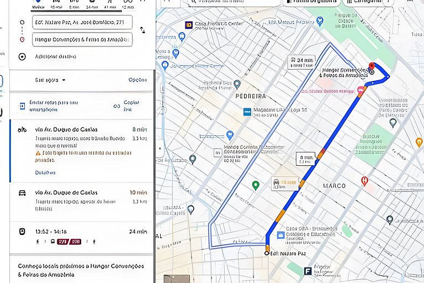Click the yellow Caixa bank marker on the map
This screenshot has height=283, width=424.
(x=188, y=25)
